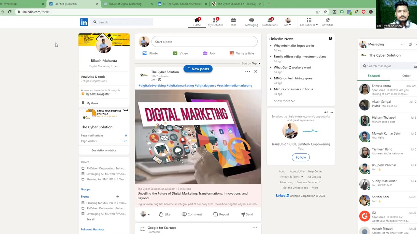
Task: Reload the page in the browser
Action: coord(10,12)
